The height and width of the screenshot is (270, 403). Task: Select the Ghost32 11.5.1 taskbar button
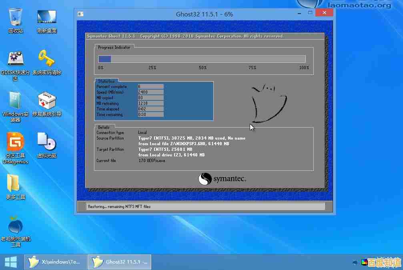(x=120, y=262)
